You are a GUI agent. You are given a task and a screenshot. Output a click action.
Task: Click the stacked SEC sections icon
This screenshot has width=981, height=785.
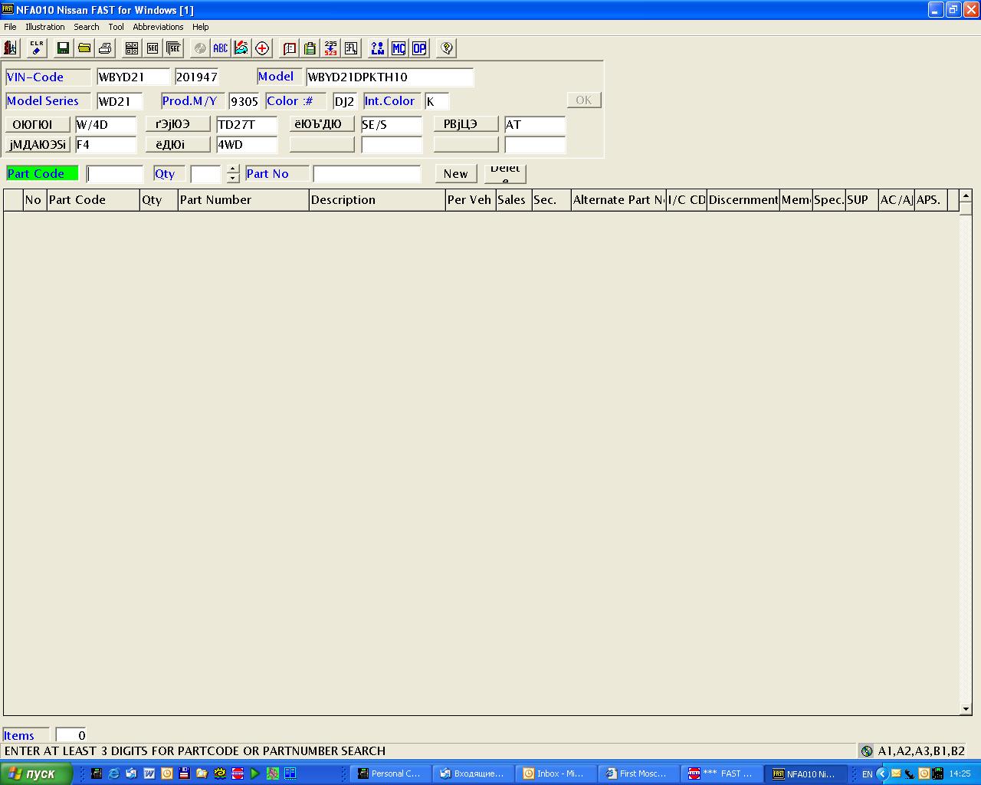173,48
